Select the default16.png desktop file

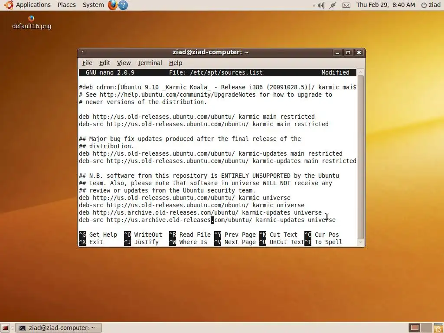(x=31, y=23)
